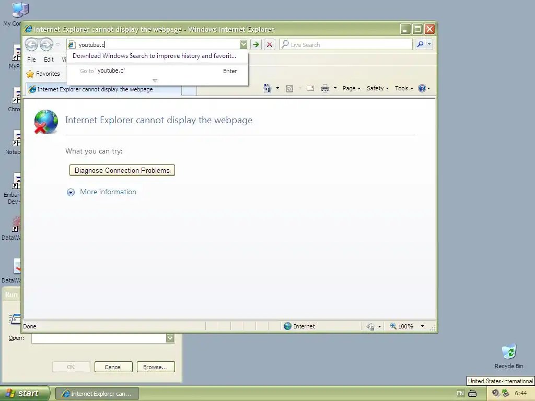Click the Print icon
The image size is (535, 401).
click(x=325, y=88)
